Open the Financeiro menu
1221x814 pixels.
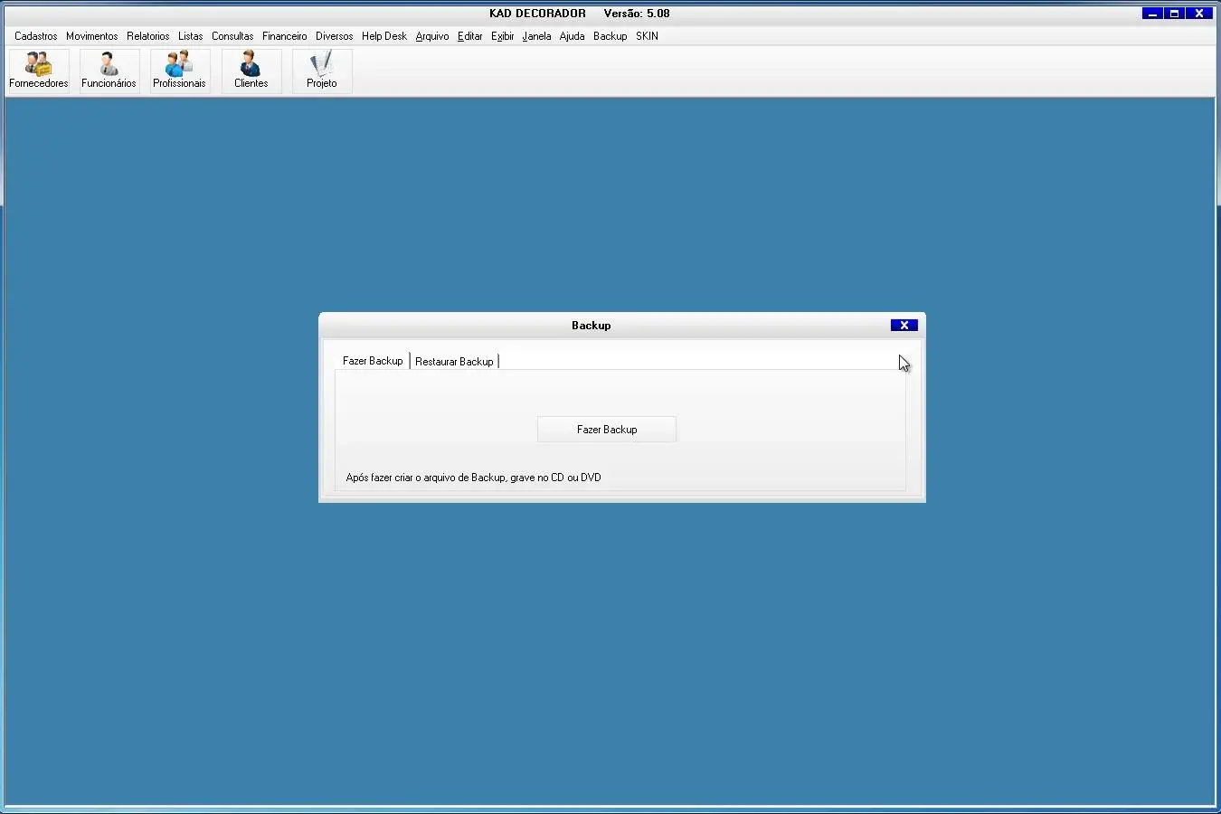(284, 36)
